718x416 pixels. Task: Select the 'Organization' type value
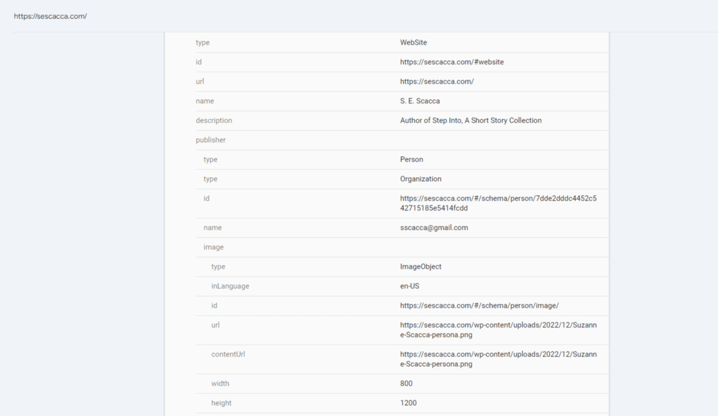tap(421, 179)
